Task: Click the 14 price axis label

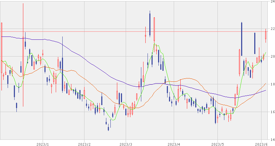Action: (x=273, y=140)
